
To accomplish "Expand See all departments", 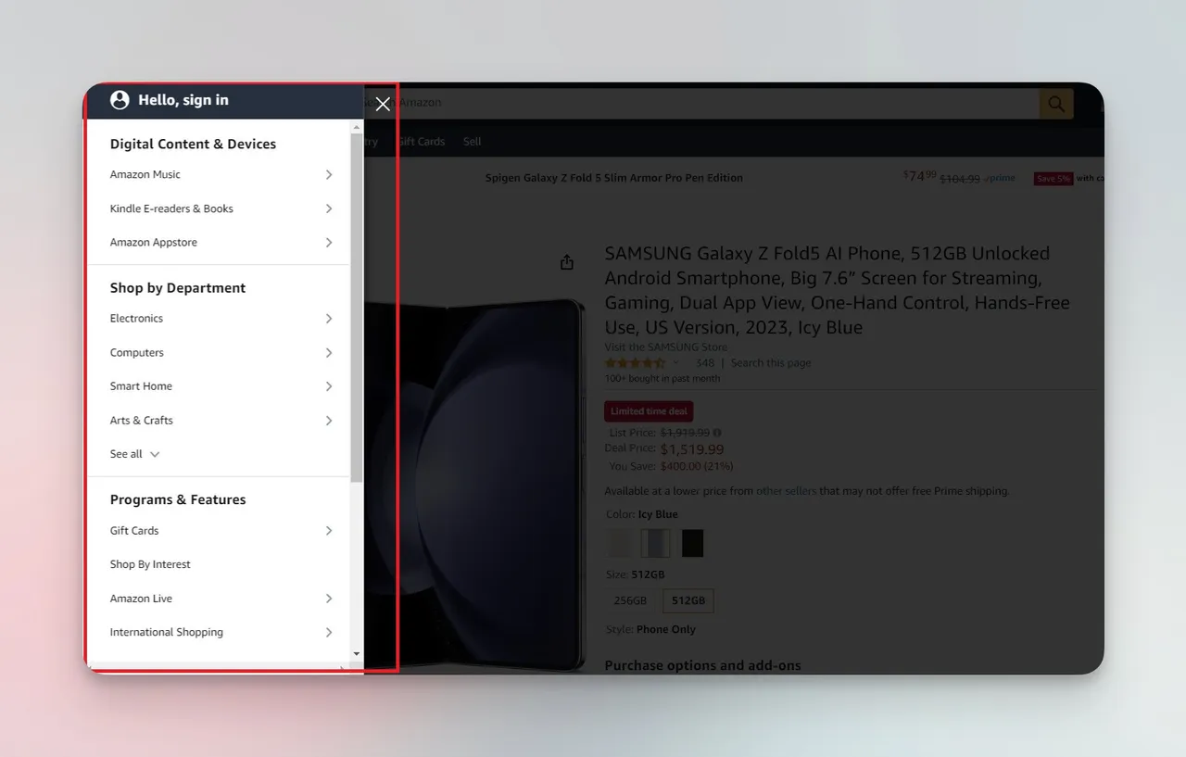I will coord(135,454).
